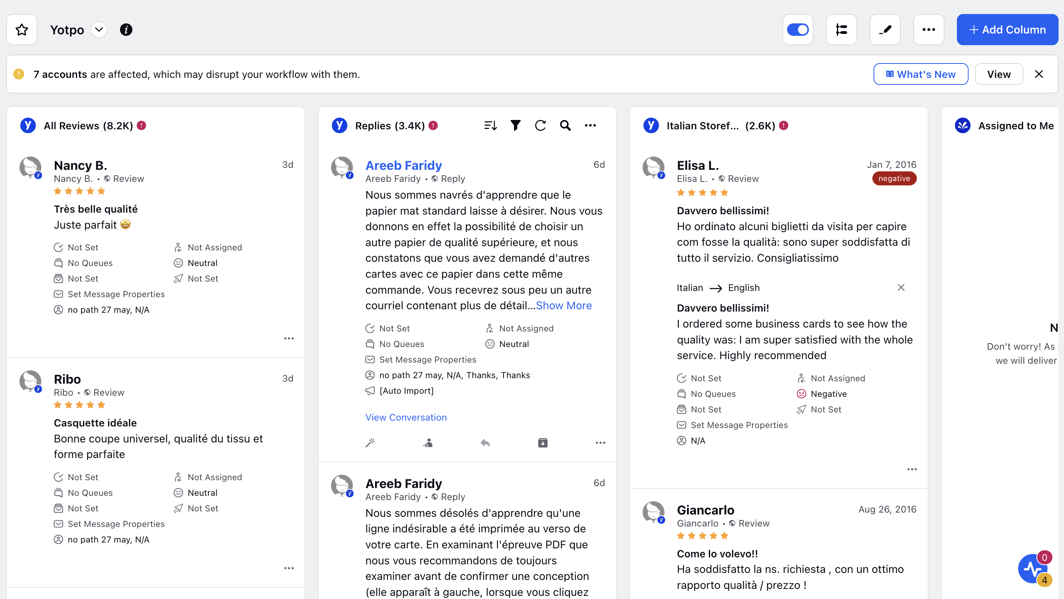Click the negative tag on Elisa L. review

[894, 178]
